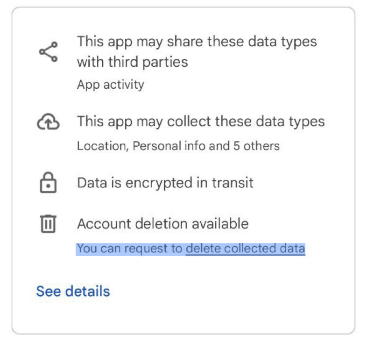Open the See details link
367x342 pixels.
73,291
